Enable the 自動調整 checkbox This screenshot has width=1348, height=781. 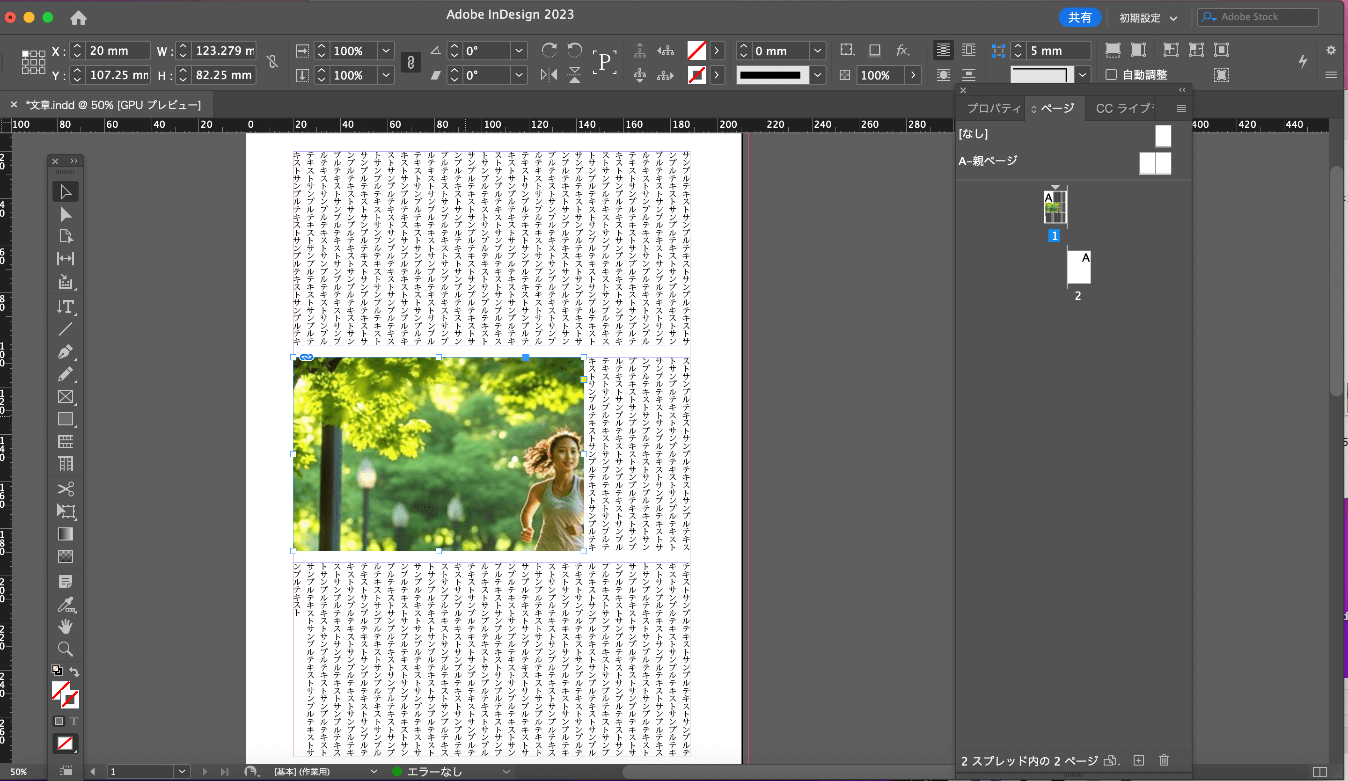pyautogui.click(x=1111, y=75)
